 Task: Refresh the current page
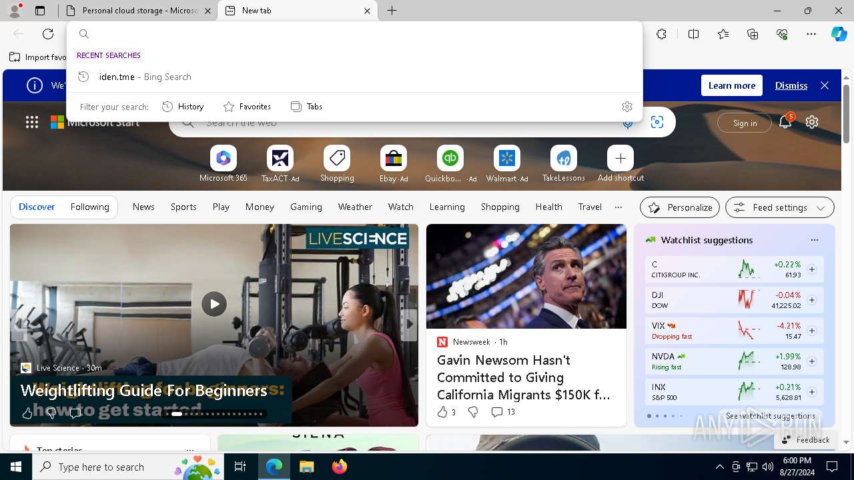coord(48,34)
